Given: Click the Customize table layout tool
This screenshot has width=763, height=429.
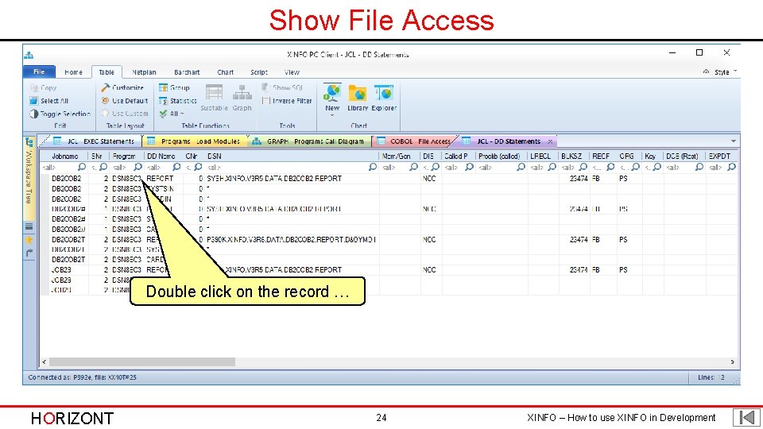Looking at the screenshot, I should click(x=122, y=87).
